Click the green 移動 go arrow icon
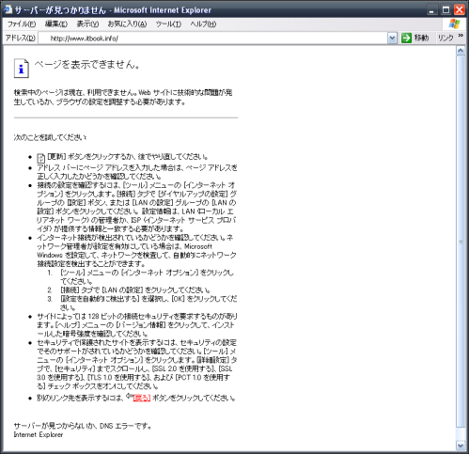Viewport: 469px width, 454px height. coord(406,38)
